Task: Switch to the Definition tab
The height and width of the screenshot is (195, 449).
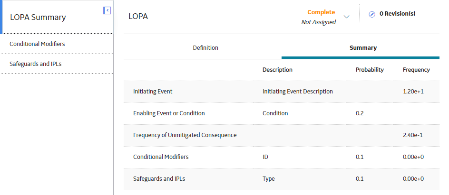Action: pyautogui.click(x=205, y=47)
